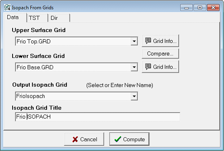Close the Isopach From Grids window
The width and height of the screenshot is (224, 151).
(x=213, y=8)
